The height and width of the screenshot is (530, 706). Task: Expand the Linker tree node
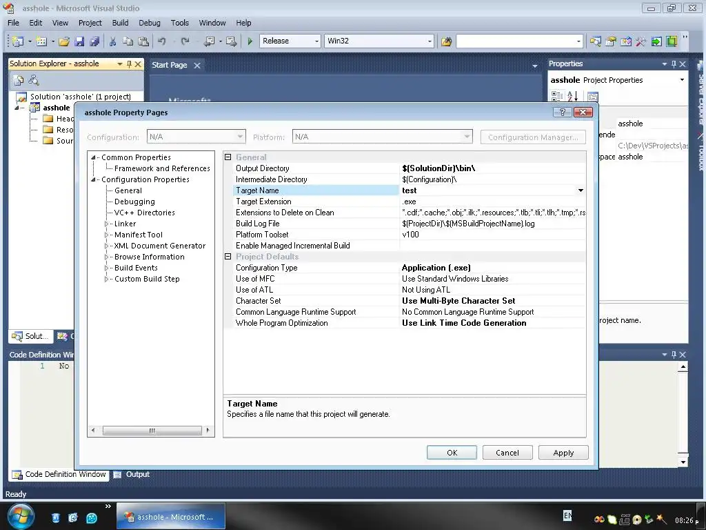pos(107,224)
